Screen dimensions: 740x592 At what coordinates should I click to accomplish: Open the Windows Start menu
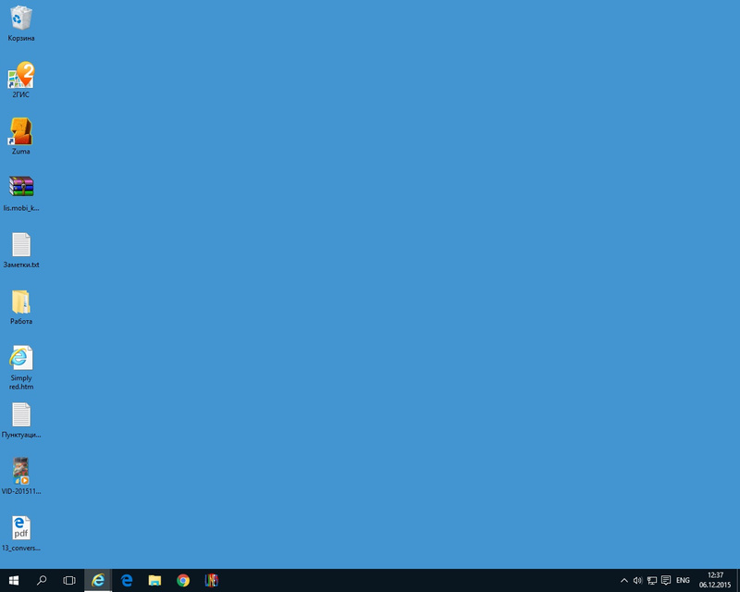click(x=14, y=580)
